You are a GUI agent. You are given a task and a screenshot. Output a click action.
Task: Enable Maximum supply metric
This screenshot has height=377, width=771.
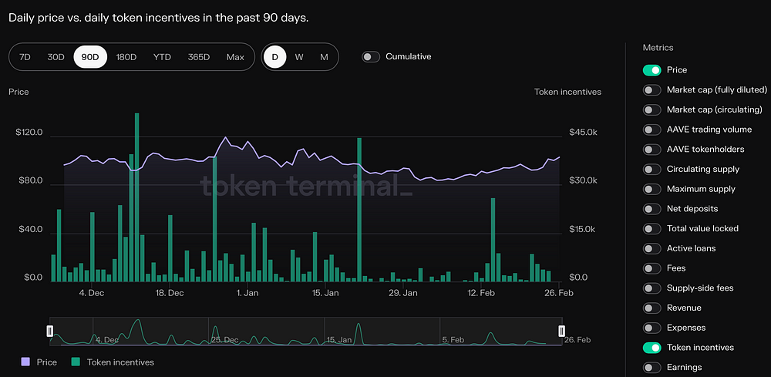652,189
